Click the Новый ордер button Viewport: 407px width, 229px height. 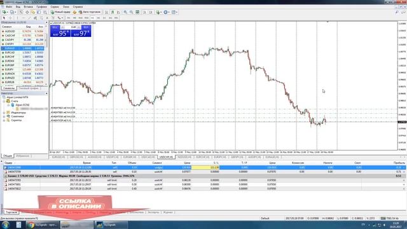60,12
